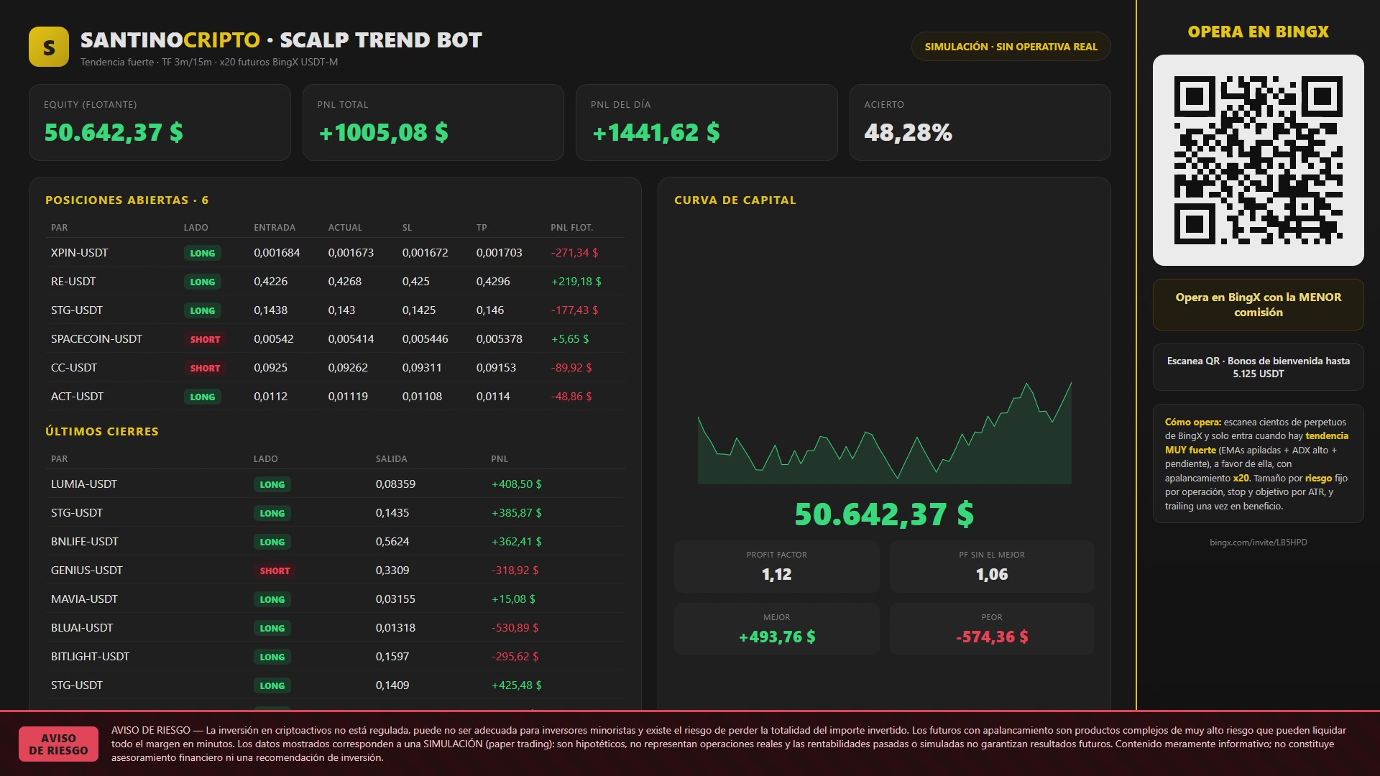The width and height of the screenshot is (1380, 776).
Task: Click the ÚLTIMOS CIERRES heading
Action: [x=101, y=432]
